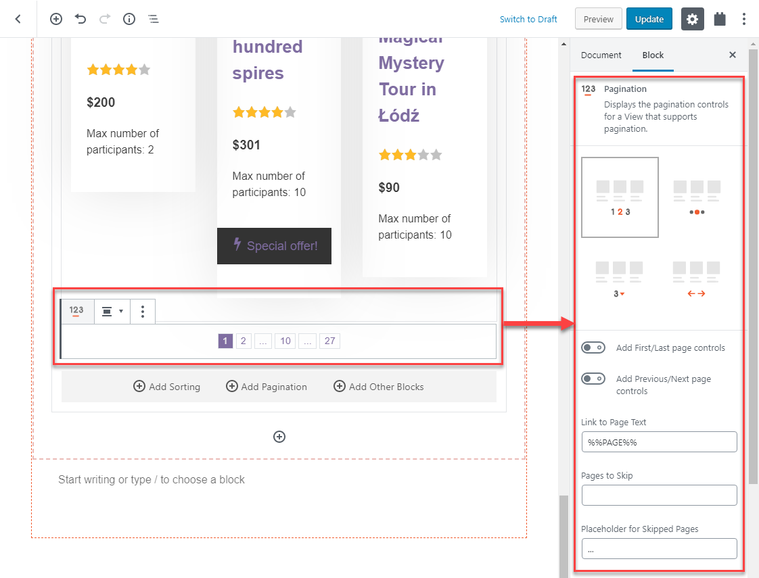
Task: Undo the last change
Action: 80,19
